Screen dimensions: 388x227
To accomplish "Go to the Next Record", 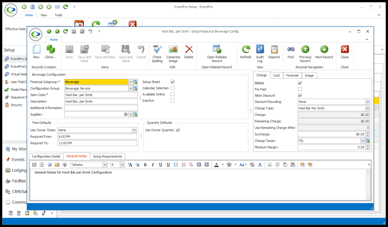I will pos(324,52).
